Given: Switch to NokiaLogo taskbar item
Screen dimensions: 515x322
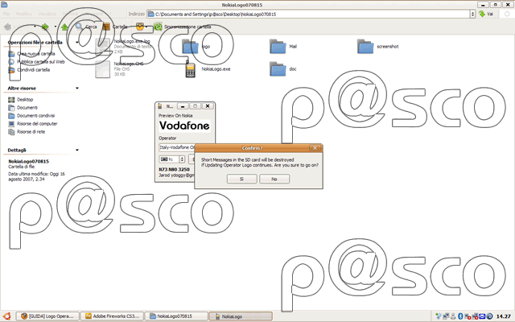Looking at the screenshot, I should tap(241, 316).
